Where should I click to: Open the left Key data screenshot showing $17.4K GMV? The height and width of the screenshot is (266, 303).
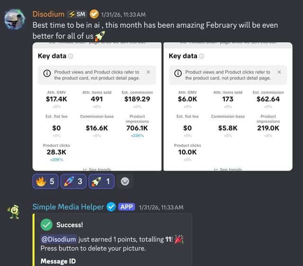(97, 106)
